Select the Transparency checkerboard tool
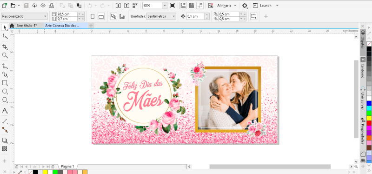The image size is (372, 174). click(x=5, y=149)
